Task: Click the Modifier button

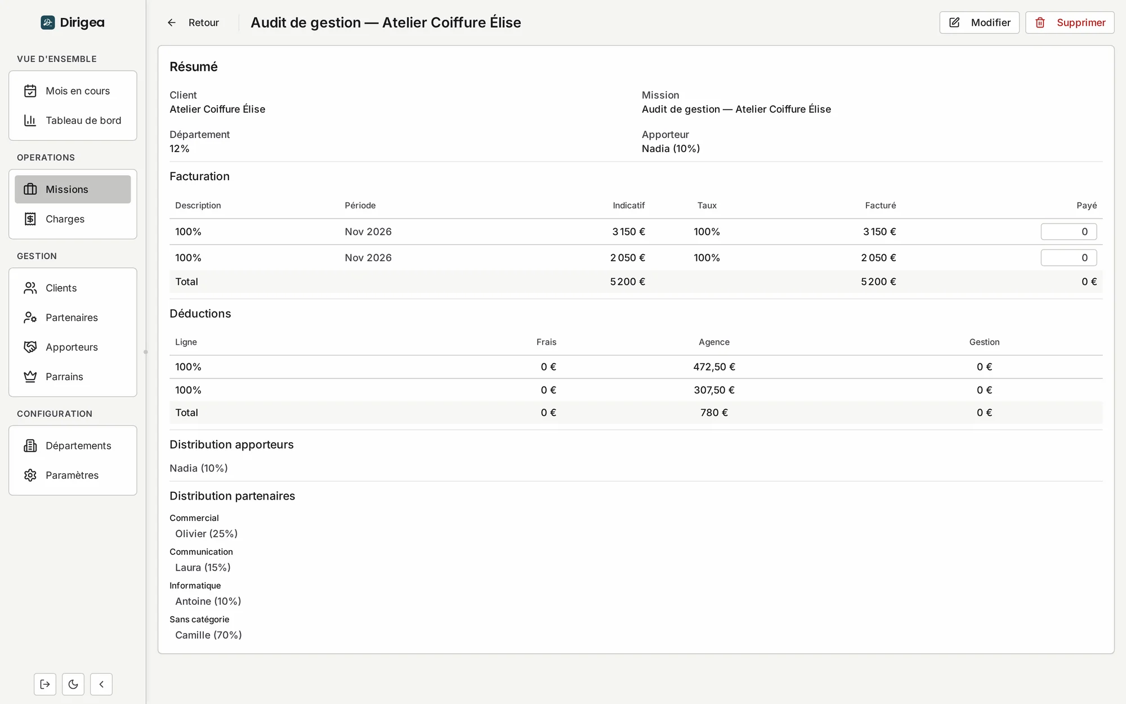Action: click(979, 23)
